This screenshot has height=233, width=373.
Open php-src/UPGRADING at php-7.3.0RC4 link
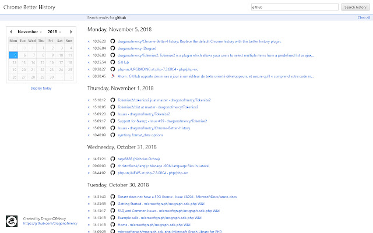pos(158,69)
